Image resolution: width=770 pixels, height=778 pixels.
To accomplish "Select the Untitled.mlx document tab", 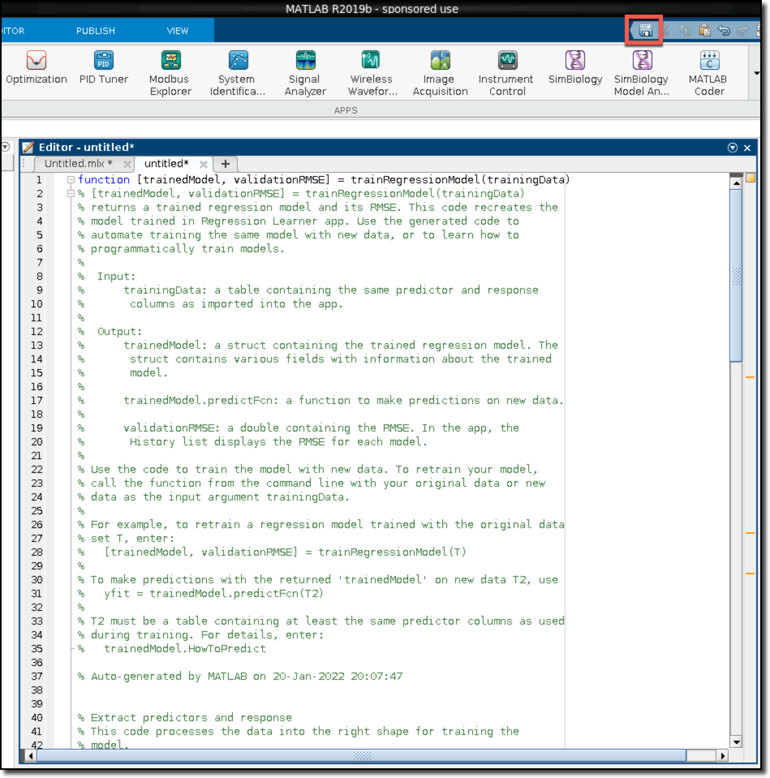I will [78, 163].
